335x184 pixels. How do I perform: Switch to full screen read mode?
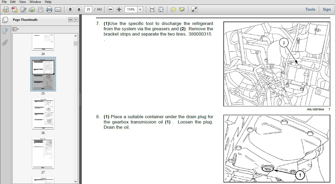coord(194,9)
